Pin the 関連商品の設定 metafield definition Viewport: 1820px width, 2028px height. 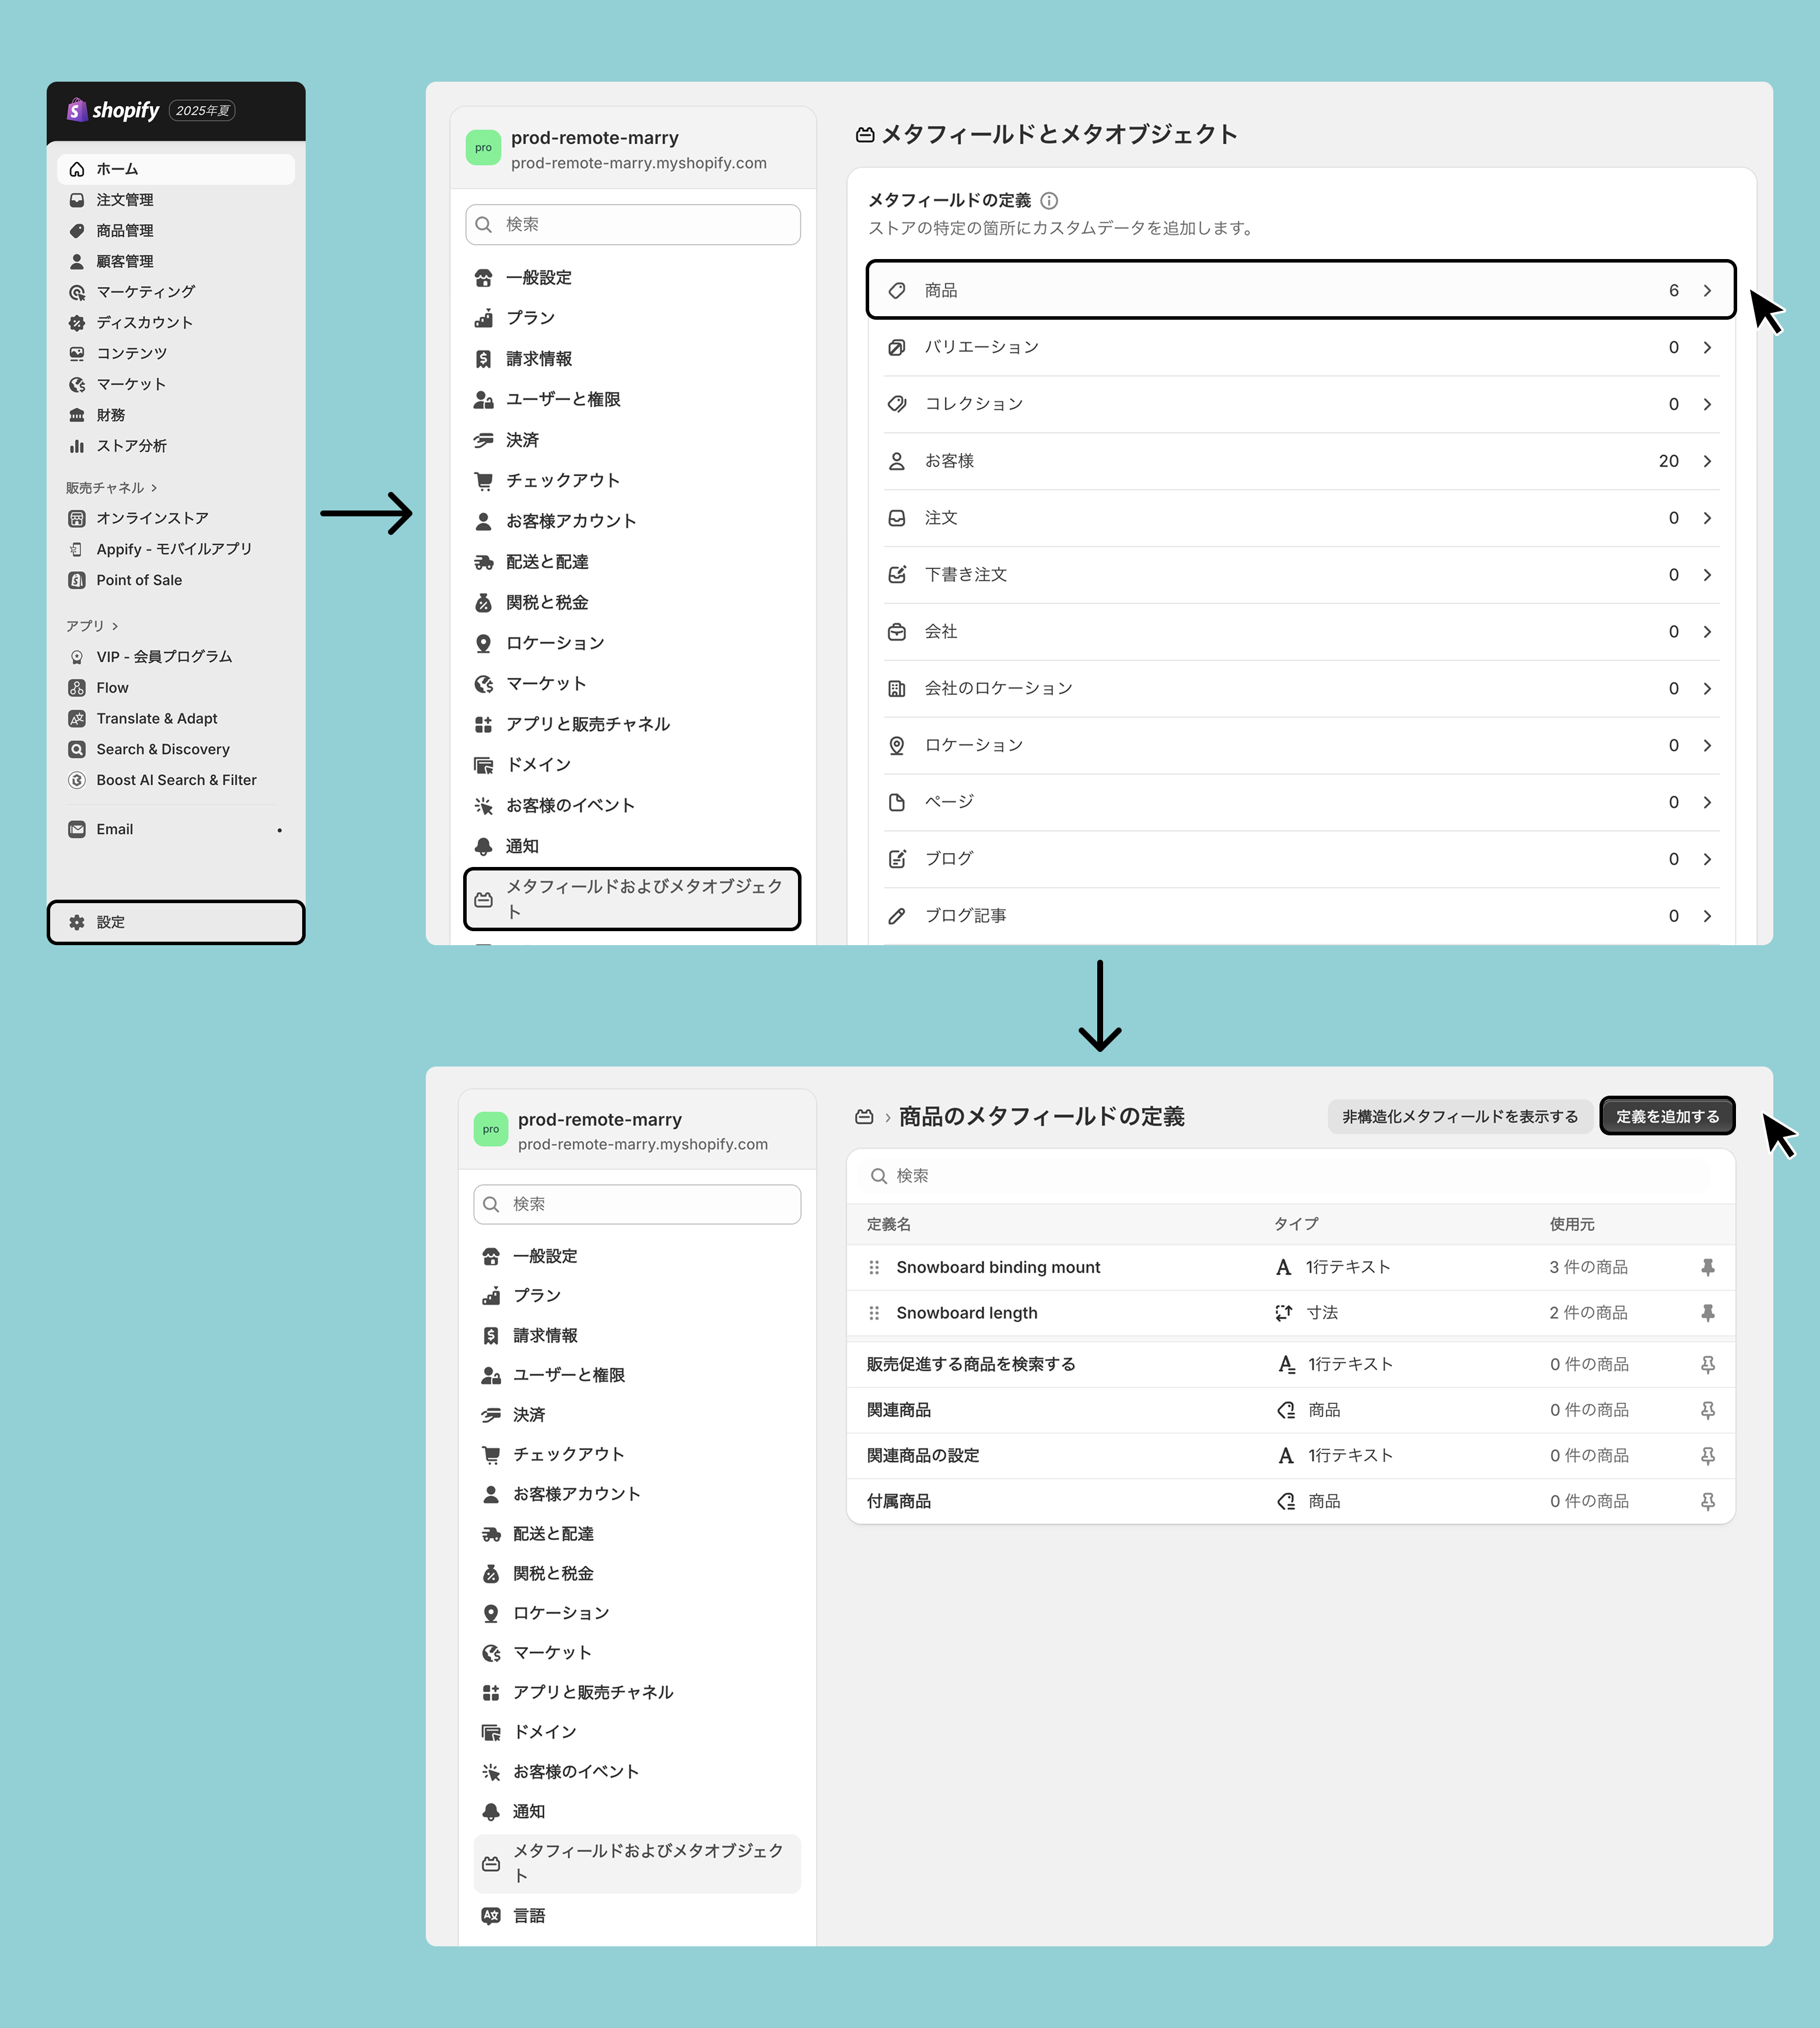1708,1456
